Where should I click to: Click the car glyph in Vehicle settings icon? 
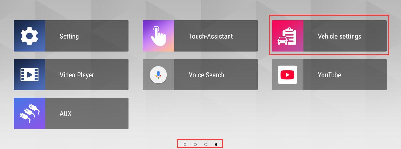coord(282,41)
